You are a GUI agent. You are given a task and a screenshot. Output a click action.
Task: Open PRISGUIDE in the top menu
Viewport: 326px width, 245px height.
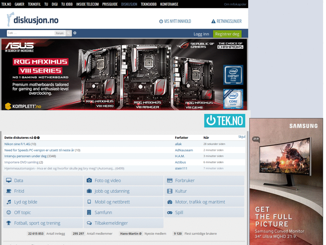(110, 4)
